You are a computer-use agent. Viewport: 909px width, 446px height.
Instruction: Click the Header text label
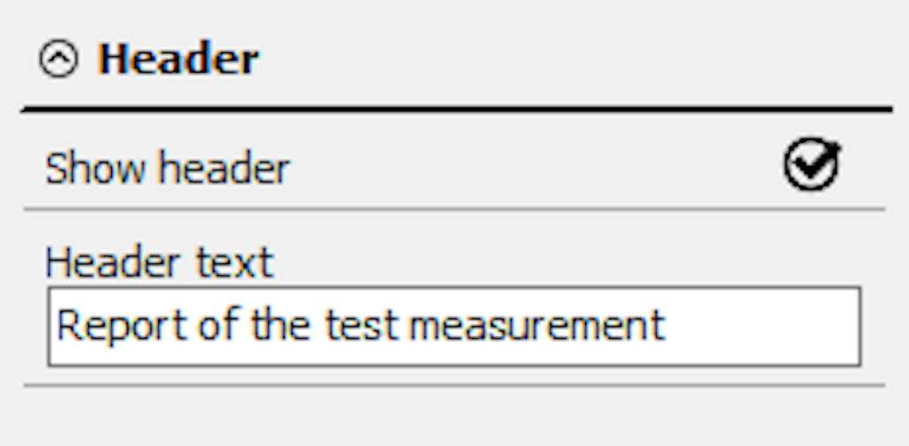(x=160, y=262)
